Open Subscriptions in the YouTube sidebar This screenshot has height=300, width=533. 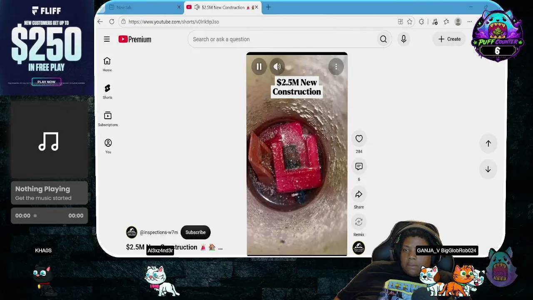pos(108,119)
